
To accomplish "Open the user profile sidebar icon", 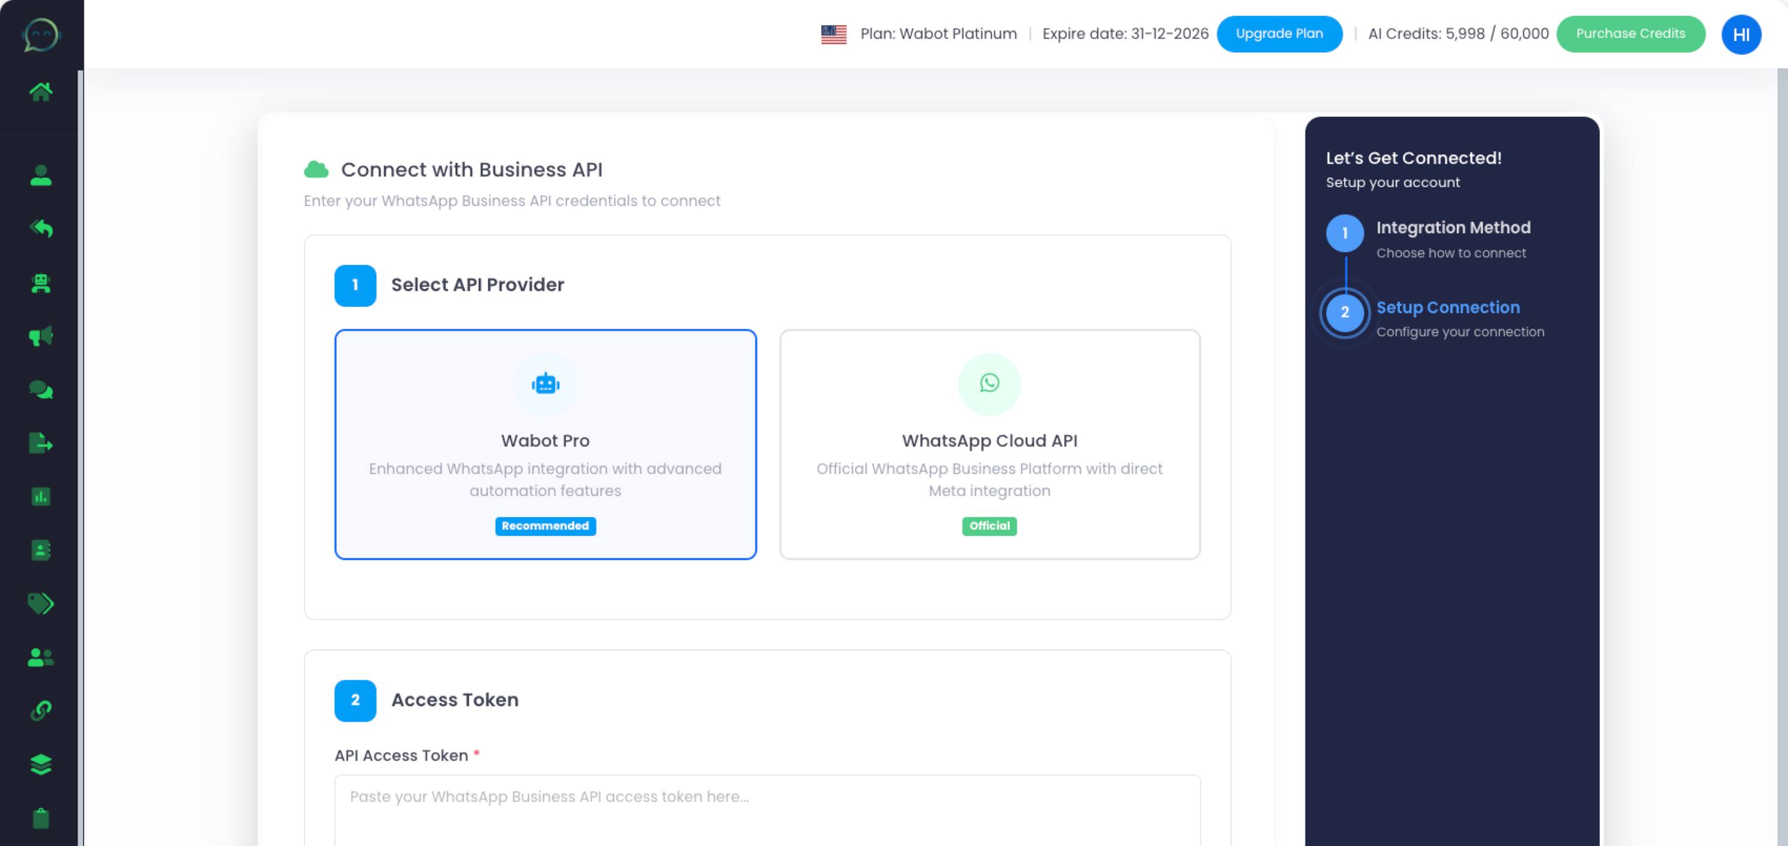I will click(41, 175).
